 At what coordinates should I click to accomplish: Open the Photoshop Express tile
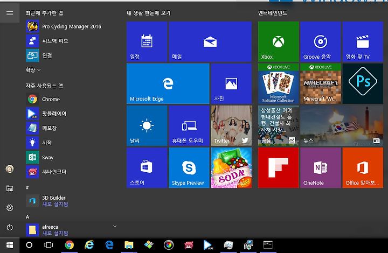pyautogui.click(x=363, y=83)
